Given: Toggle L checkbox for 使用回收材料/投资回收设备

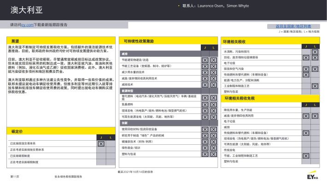Looking at the screenshot, I should pos(213,130).
